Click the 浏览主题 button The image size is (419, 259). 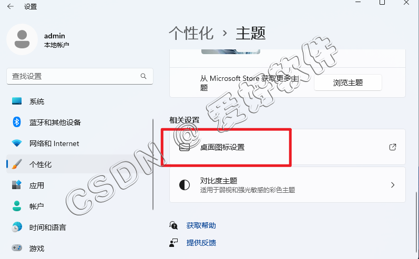pos(348,82)
